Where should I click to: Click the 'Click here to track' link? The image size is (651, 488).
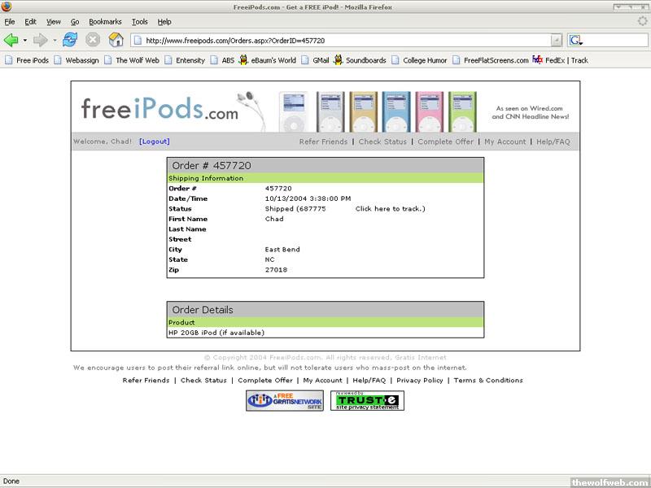click(390, 209)
